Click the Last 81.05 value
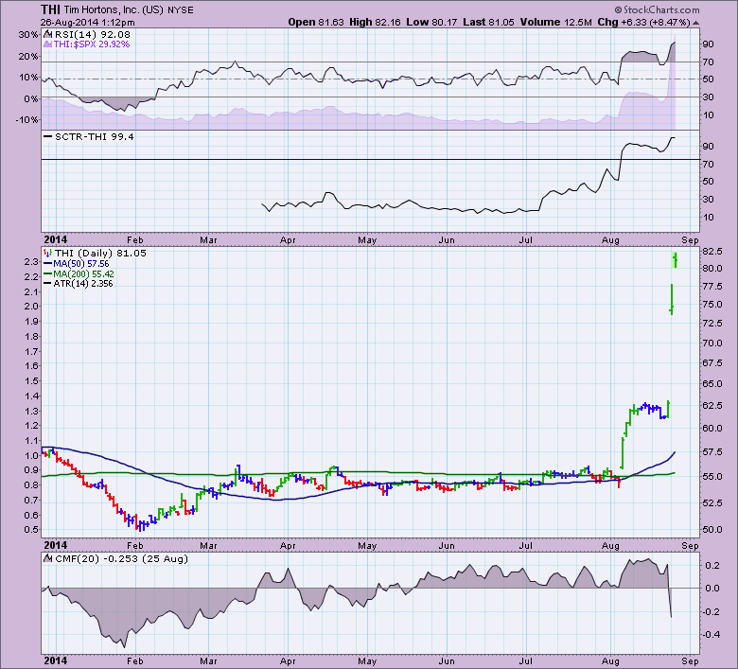Viewport: 738px width, 669px height. [x=488, y=22]
